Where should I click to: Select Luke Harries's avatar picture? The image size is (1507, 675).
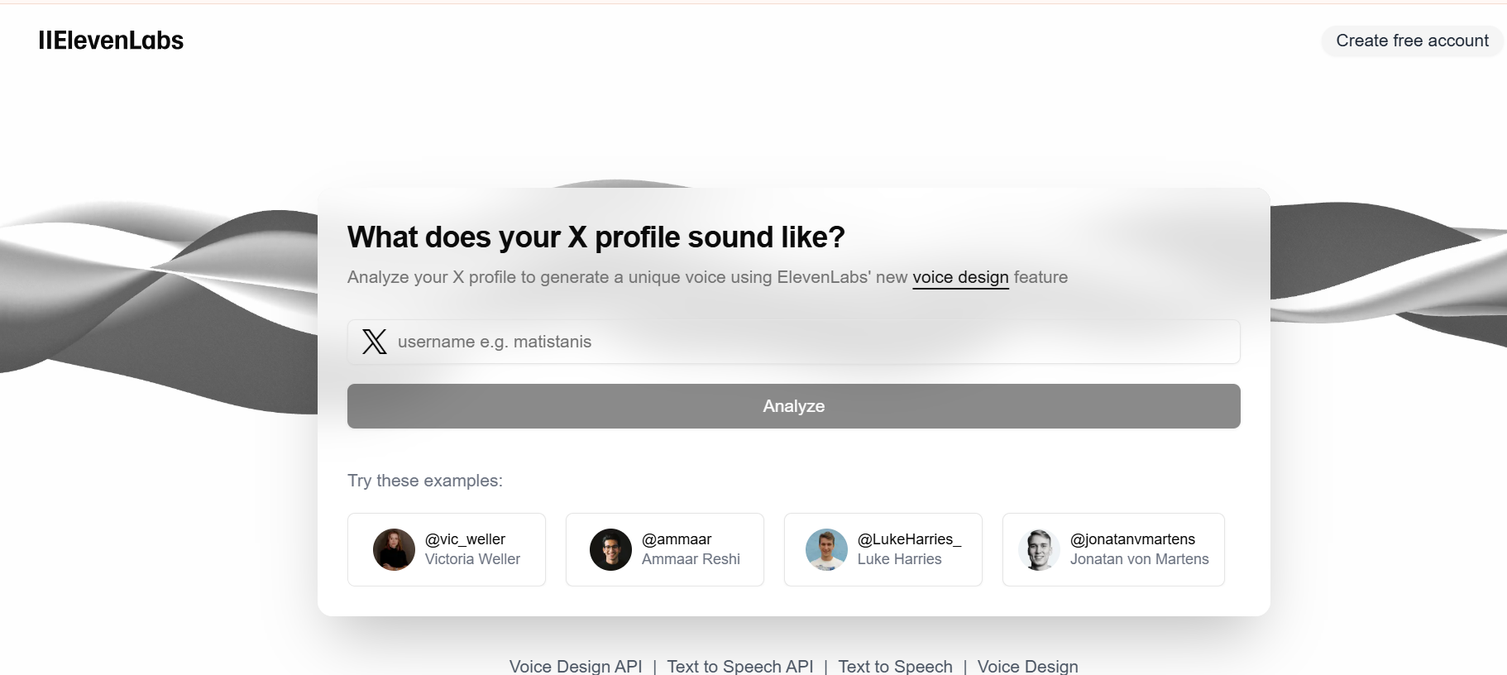tap(826, 549)
